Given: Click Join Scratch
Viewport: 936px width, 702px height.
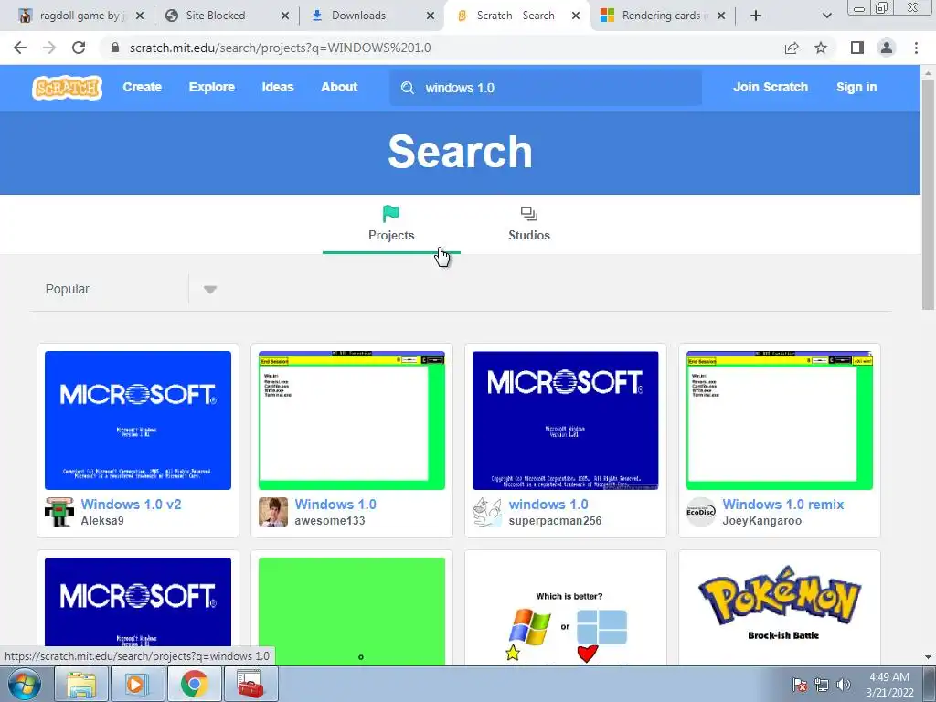Looking at the screenshot, I should coord(770,87).
